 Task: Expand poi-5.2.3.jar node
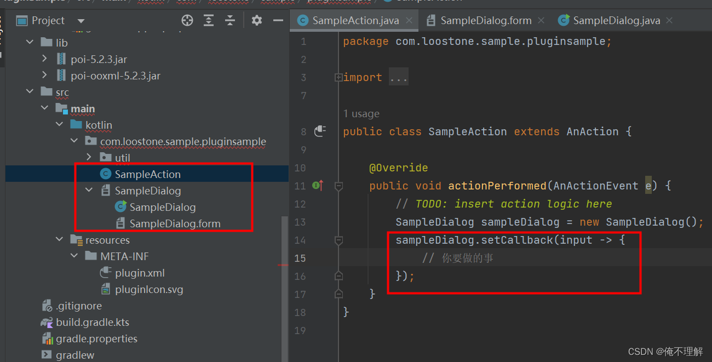[45, 59]
